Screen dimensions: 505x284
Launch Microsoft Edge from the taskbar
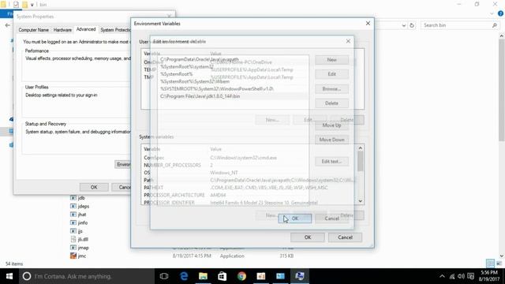184,276
